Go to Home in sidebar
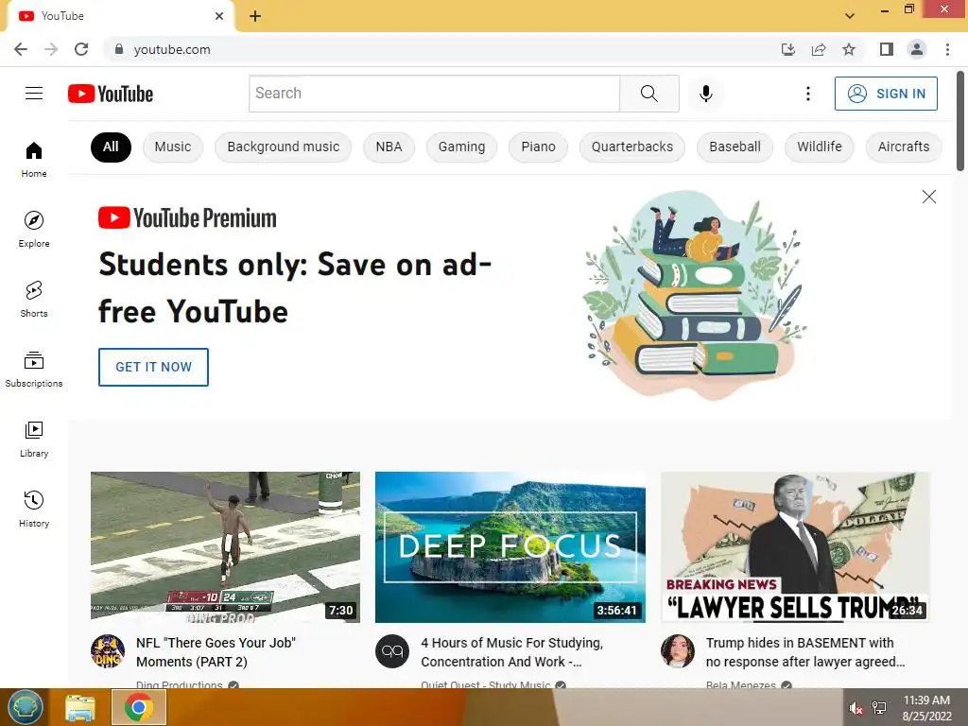 pos(34,159)
